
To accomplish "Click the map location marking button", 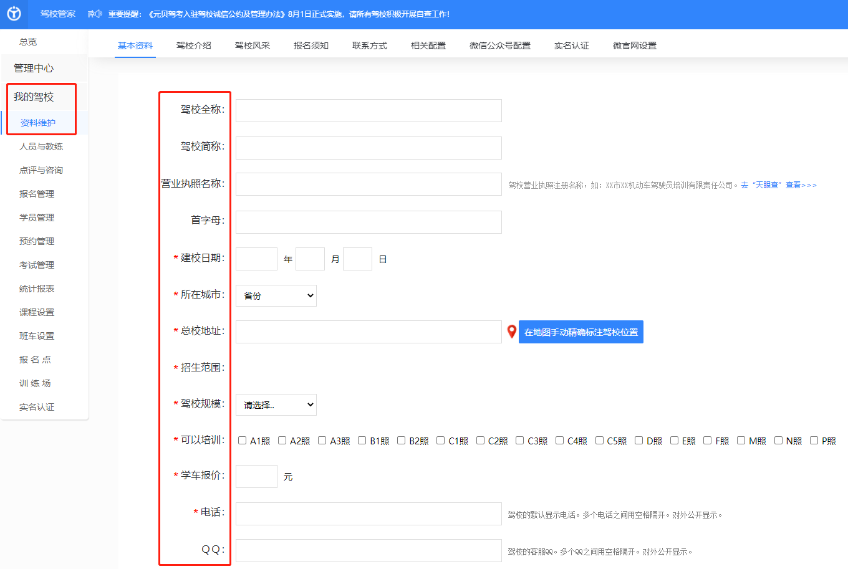I will (581, 332).
